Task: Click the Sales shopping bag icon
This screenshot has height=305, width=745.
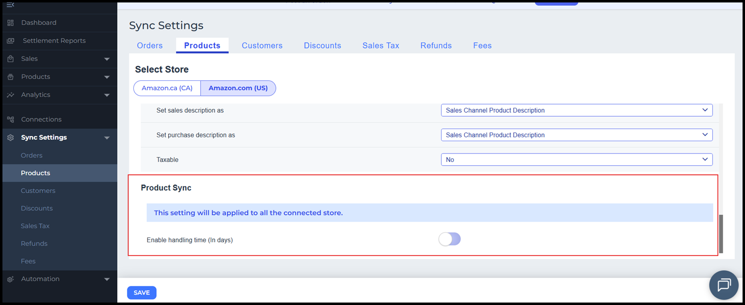Action: tap(10, 59)
